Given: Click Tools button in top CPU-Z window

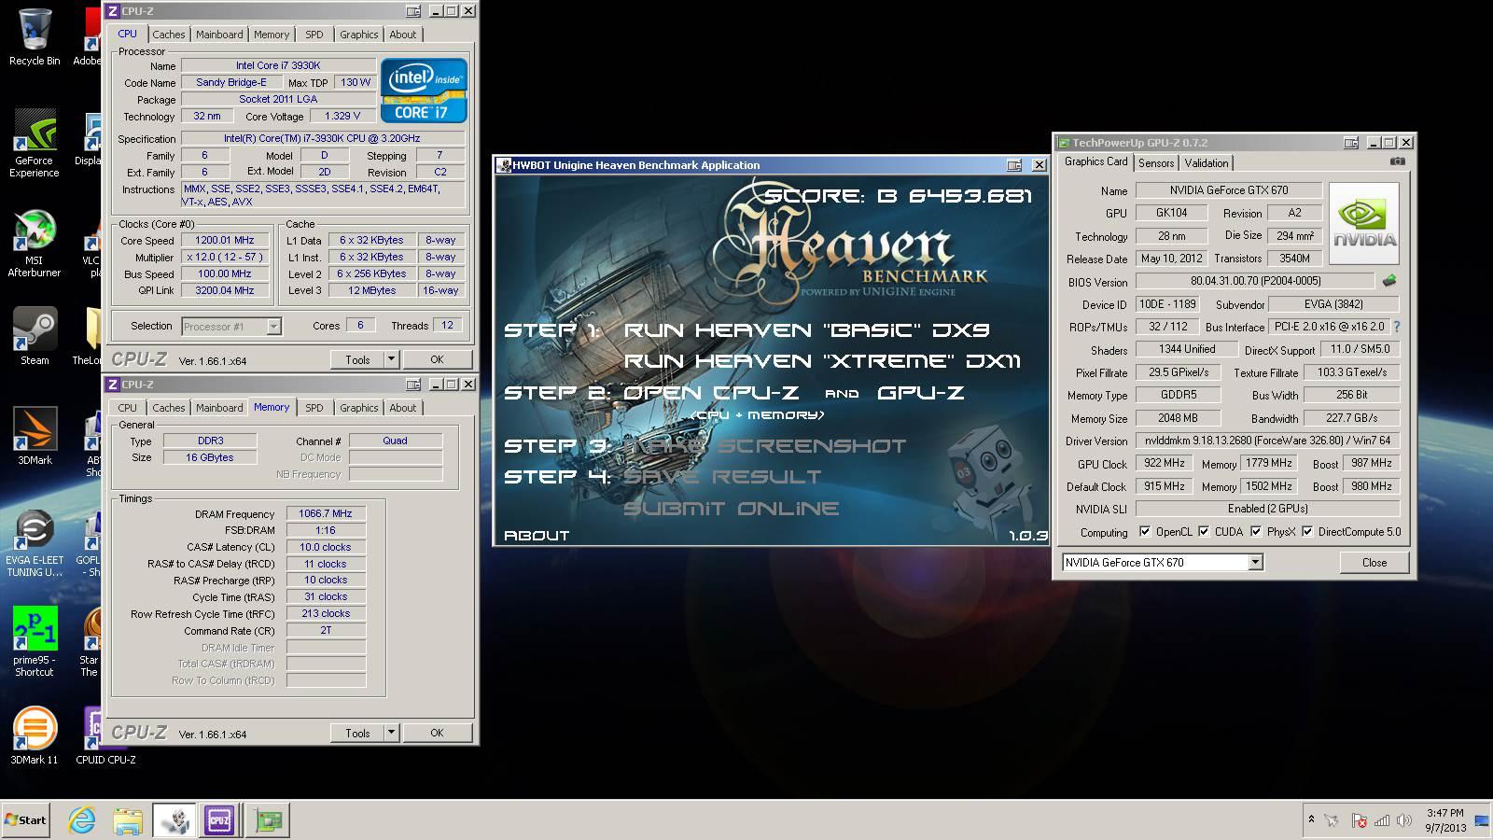Looking at the screenshot, I should coord(357,359).
